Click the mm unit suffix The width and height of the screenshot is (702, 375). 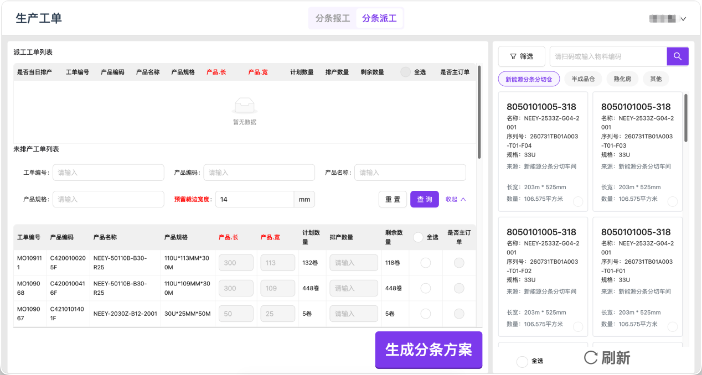tap(304, 199)
